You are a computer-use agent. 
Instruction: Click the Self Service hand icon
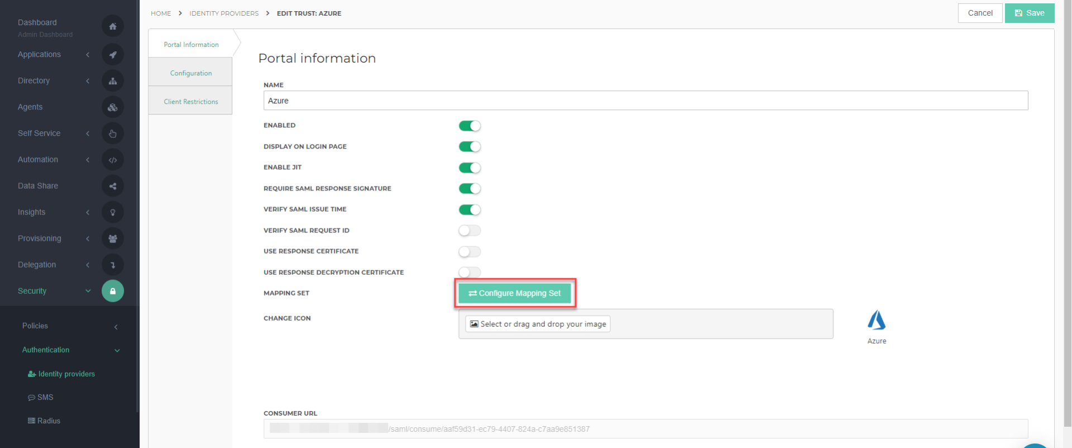click(x=113, y=134)
